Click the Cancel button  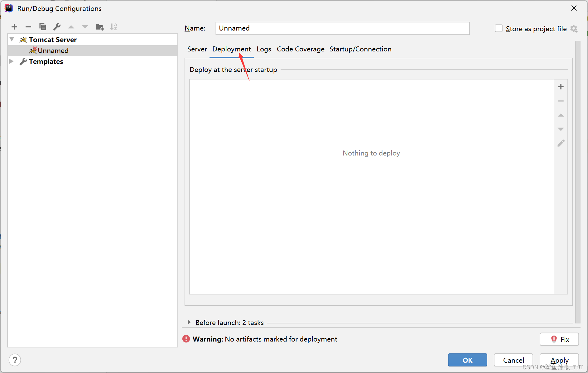click(513, 360)
